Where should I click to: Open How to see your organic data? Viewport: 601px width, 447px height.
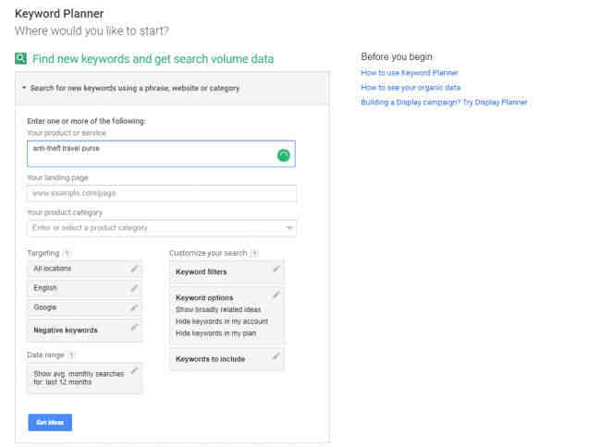point(411,87)
